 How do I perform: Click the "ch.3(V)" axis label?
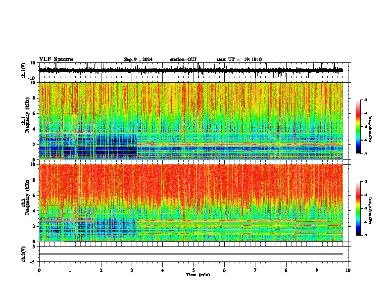(x=24, y=254)
